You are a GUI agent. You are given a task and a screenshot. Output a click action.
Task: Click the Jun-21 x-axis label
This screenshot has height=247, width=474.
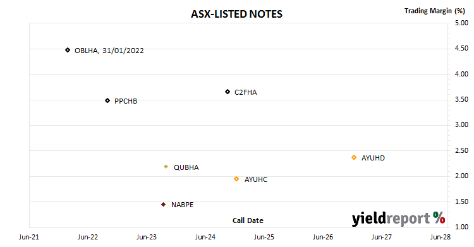pyautogui.click(x=29, y=237)
